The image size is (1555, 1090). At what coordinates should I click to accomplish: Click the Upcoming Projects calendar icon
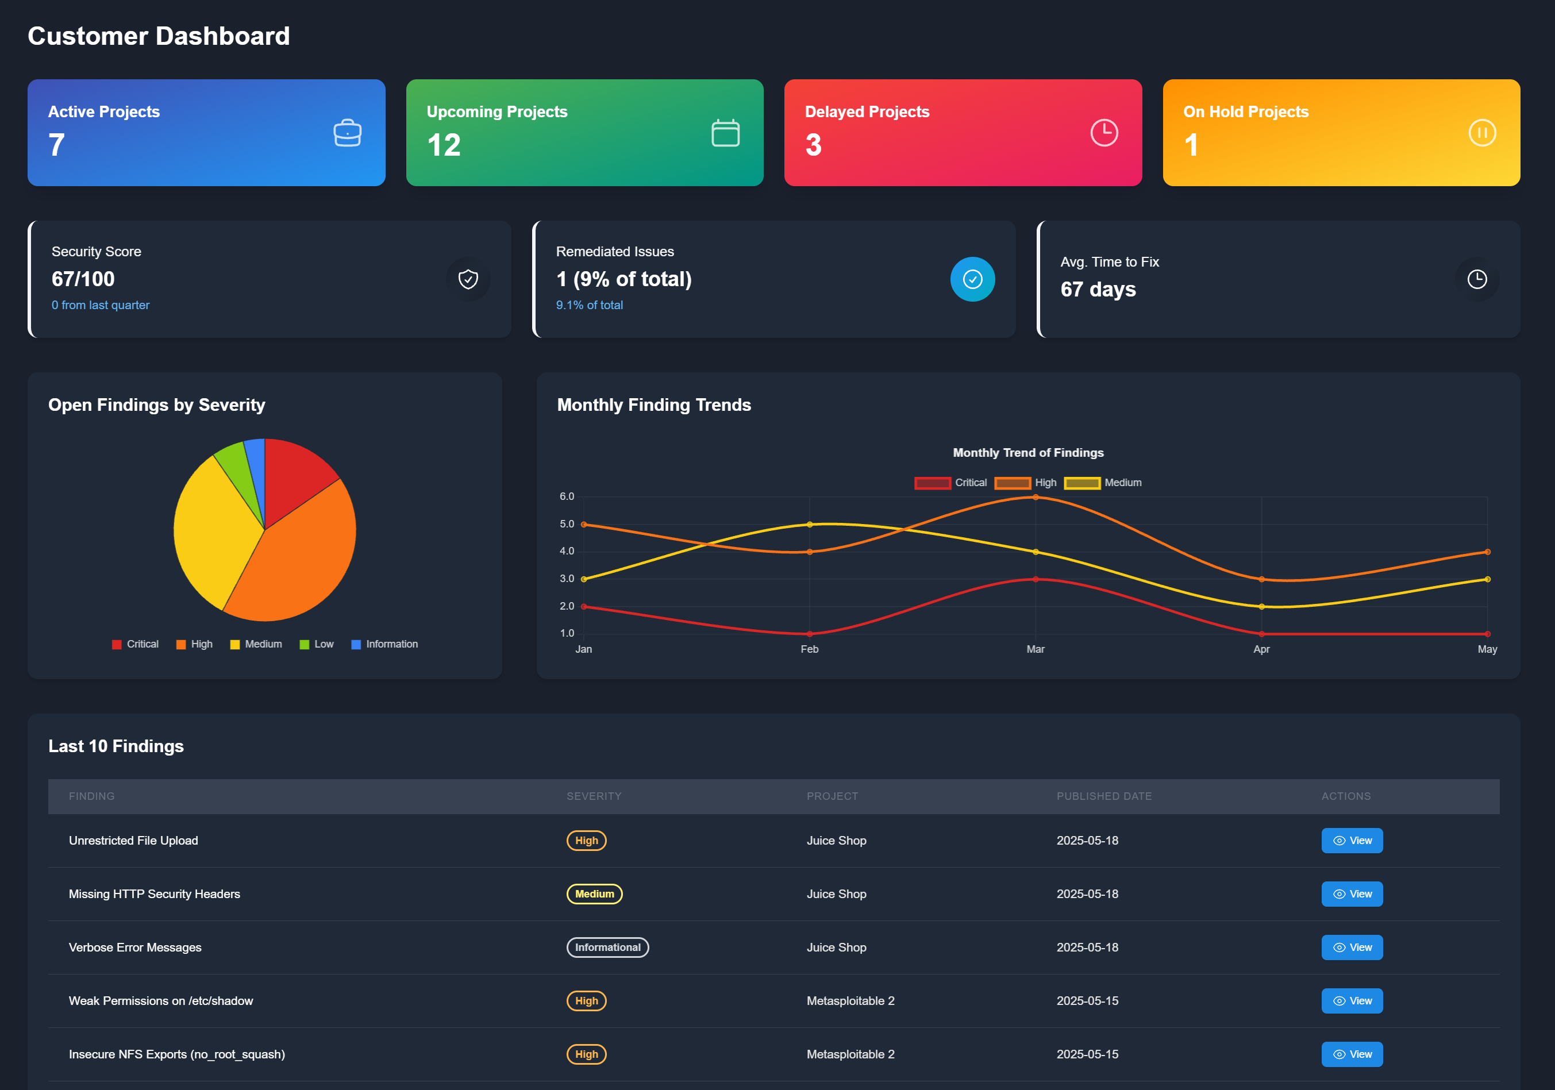point(725,133)
